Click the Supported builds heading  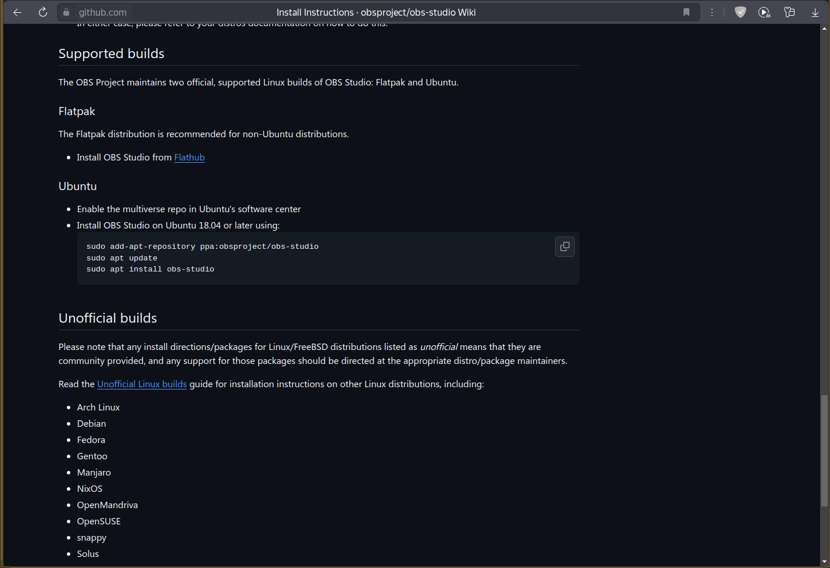click(112, 53)
